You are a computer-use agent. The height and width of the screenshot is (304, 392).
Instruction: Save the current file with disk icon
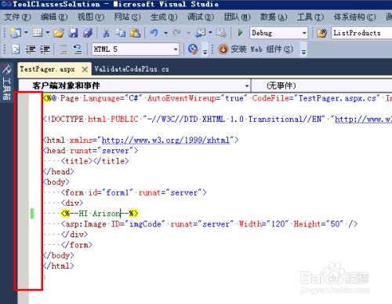tap(73, 33)
